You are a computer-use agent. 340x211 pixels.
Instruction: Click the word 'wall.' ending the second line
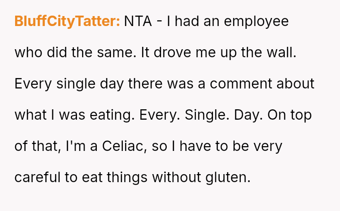283,53
